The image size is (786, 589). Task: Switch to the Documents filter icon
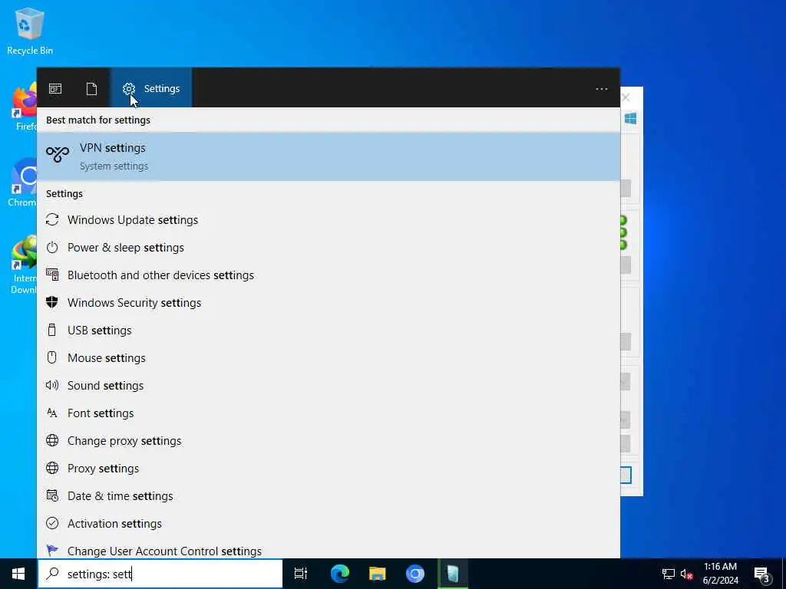click(x=92, y=89)
